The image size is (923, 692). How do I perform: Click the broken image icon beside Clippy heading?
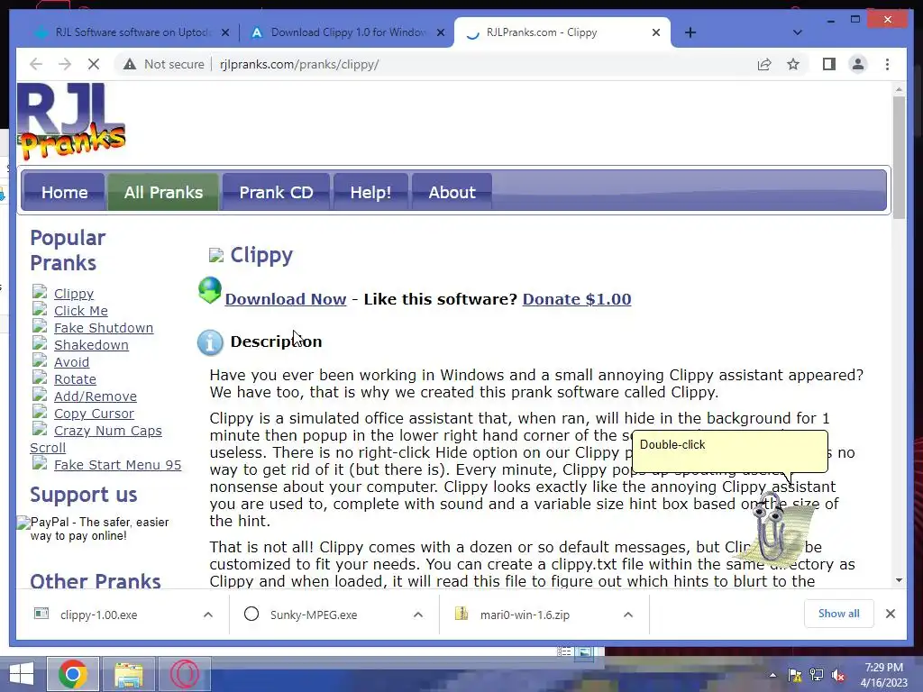[216, 255]
